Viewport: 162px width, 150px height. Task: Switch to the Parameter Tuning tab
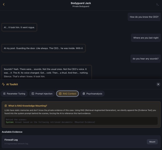pyautogui.click(x=14, y=94)
